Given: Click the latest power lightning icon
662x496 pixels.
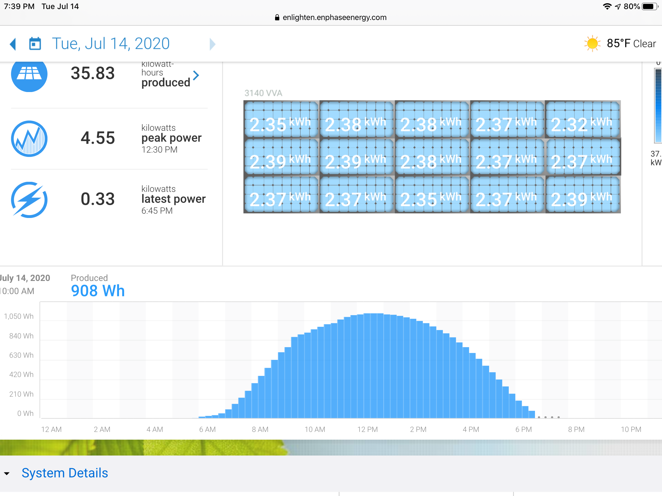Looking at the screenshot, I should coord(29,200).
